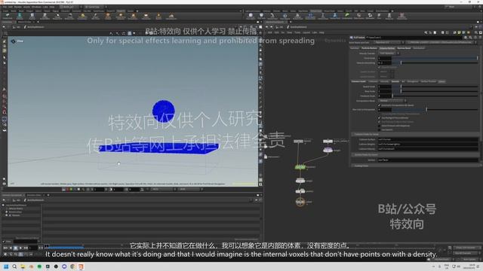Select the purple merge node in network
Image resolution: width=483 pixels, height=271 pixels.
(x=328, y=151)
